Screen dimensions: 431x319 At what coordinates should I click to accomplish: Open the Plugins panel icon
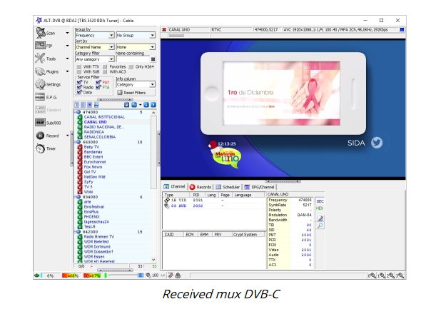pyautogui.click(x=40, y=71)
